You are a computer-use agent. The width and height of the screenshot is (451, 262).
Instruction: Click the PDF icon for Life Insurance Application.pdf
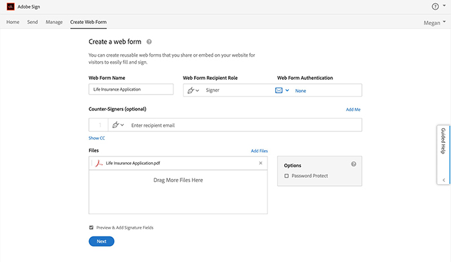coord(99,164)
